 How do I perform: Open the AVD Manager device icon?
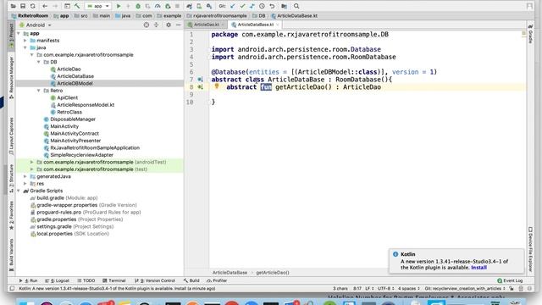coord(199,6)
